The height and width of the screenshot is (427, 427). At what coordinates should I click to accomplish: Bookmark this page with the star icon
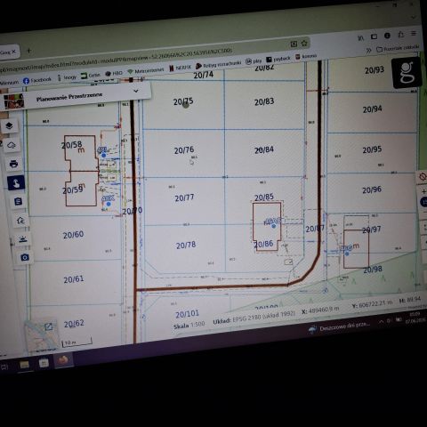[304, 44]
